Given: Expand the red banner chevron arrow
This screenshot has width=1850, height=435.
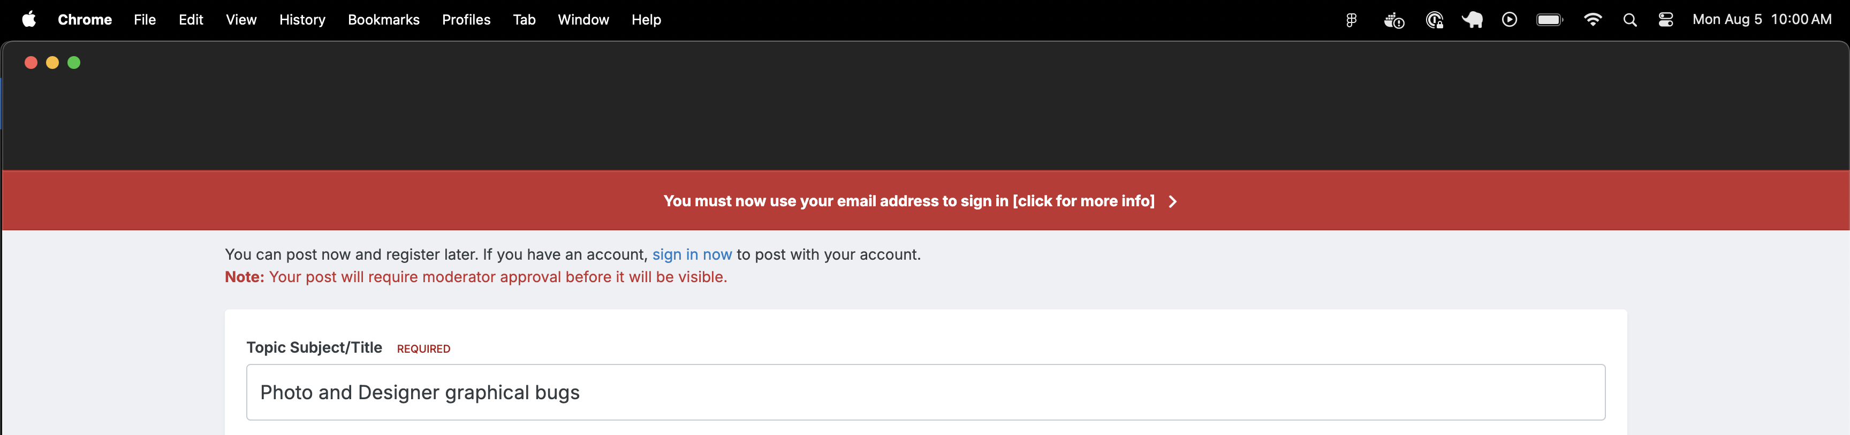Looking at the screenshot, I should click(x=1173, y=201).
